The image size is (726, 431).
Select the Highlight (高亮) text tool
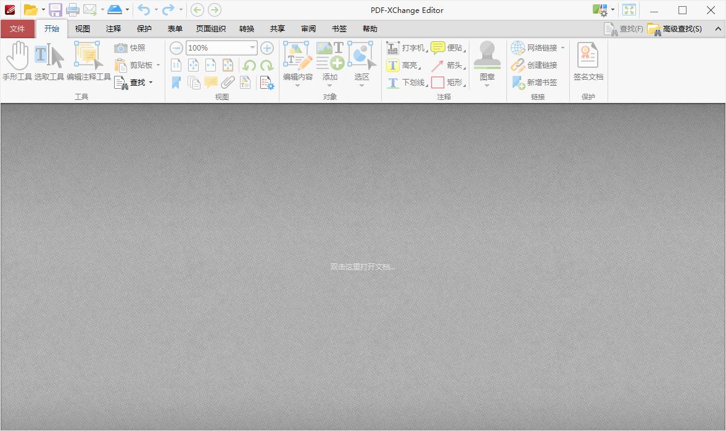pyautogui.click(x=403, y=65)
